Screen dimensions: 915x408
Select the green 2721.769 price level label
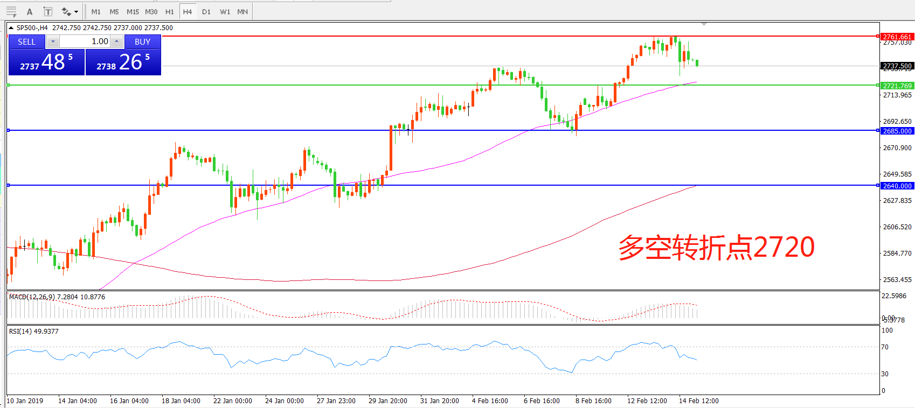click(x=897, y=86)
